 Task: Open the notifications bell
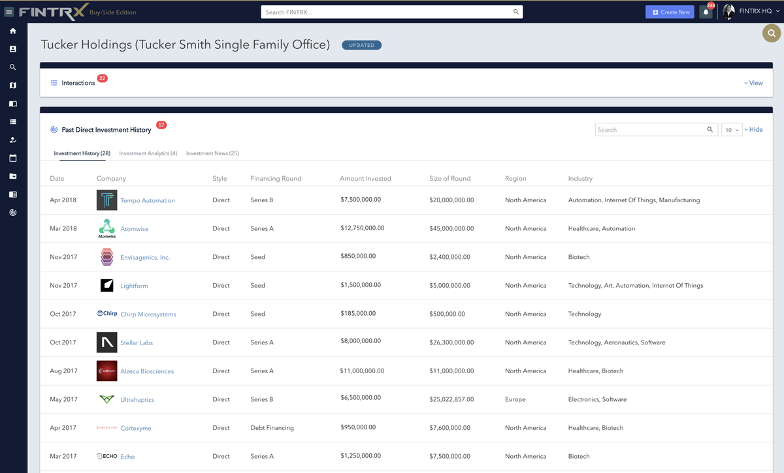tap(706, 12)
